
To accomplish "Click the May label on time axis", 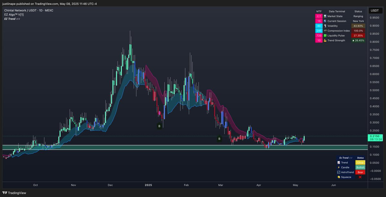I will pyautogui.click(x=296, y=185).
